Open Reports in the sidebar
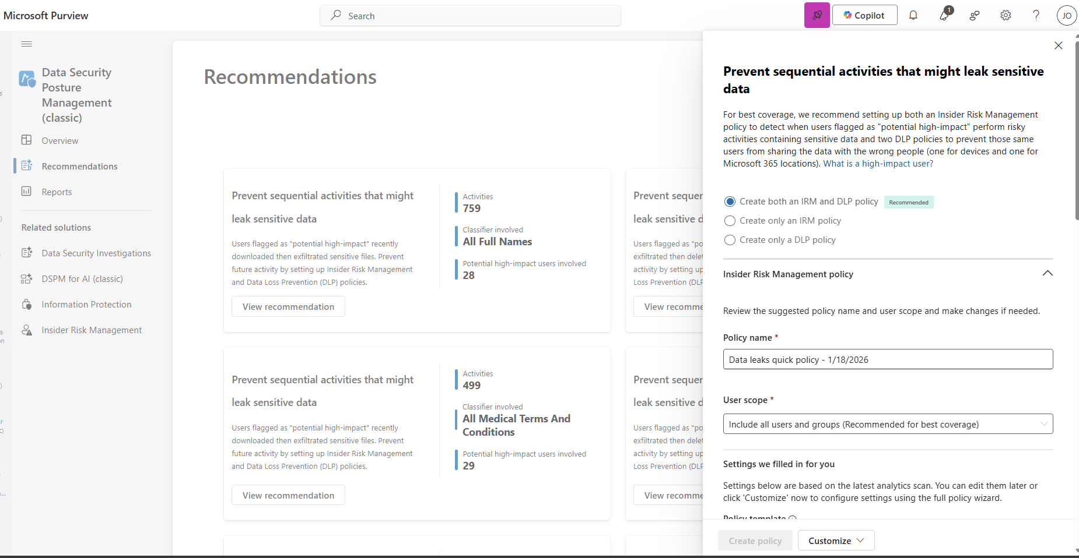The height and width of the screenshot is (558, 1079). click(57, 192)
